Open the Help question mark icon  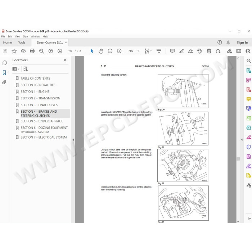point(220,42)
